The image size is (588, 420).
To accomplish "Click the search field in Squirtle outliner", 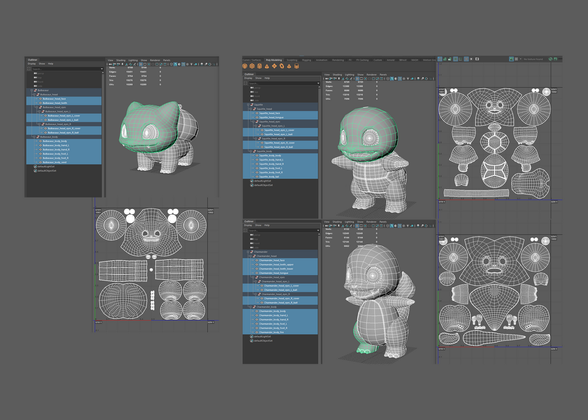I will coord(283,83).
